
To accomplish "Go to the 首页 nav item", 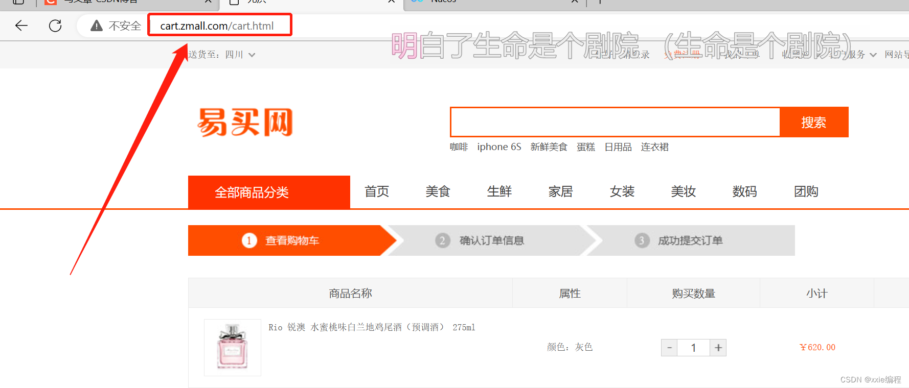I will pos(377,191).
